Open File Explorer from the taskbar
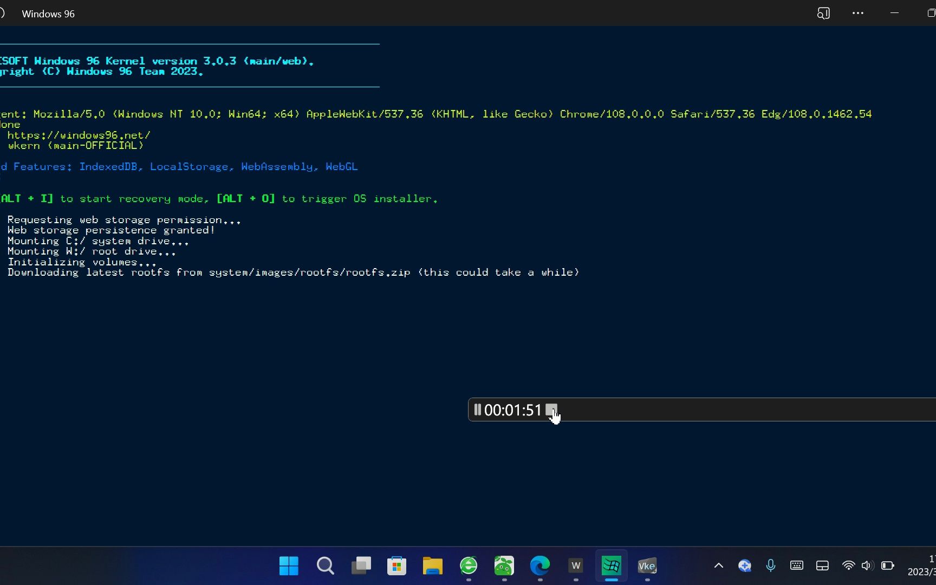936x585 pixels. pyautogui.click(x=432, y=566)
